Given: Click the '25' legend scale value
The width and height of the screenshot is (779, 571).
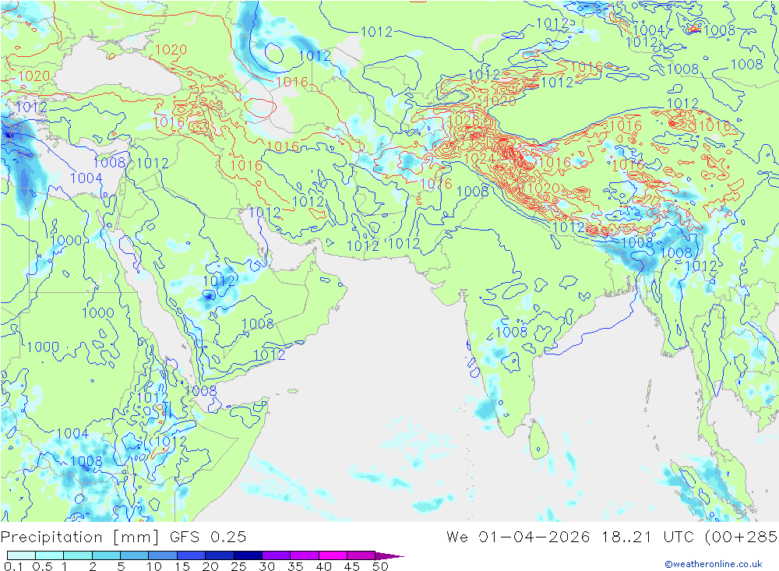Looking at the screenshot, I should point(238,566).
